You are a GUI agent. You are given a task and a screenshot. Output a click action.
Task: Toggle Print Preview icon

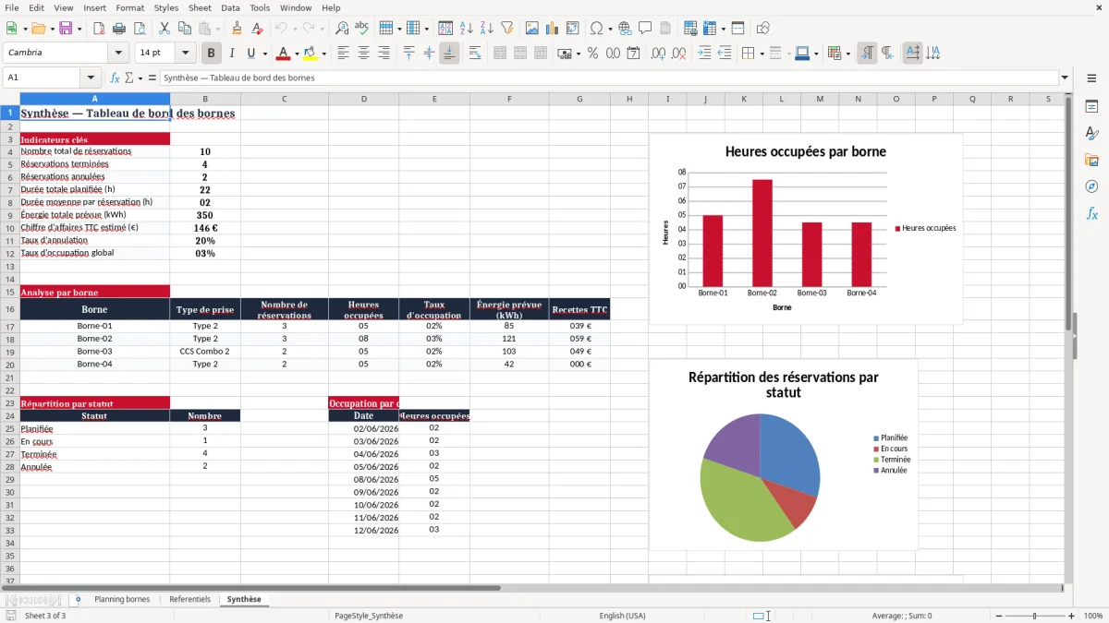(x=139, y=29)
